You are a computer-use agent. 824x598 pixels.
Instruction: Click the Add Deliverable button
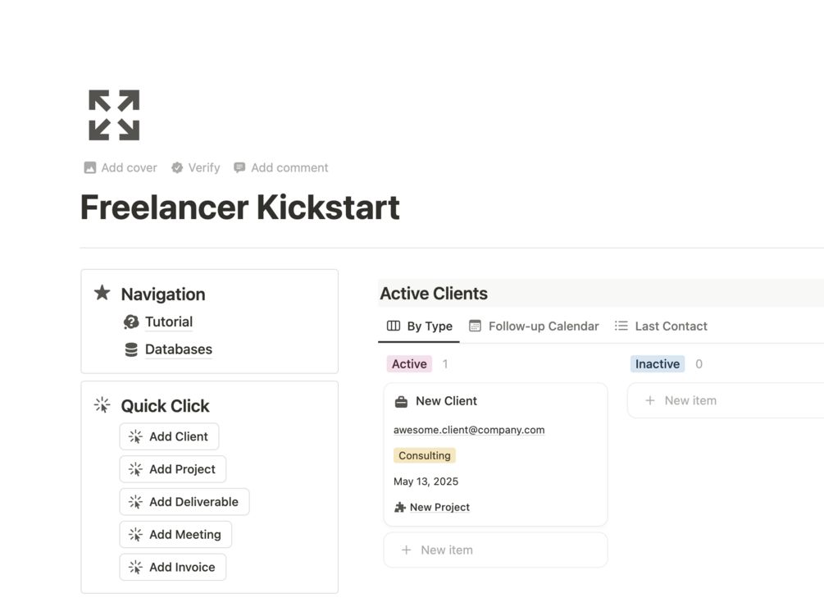184,502
